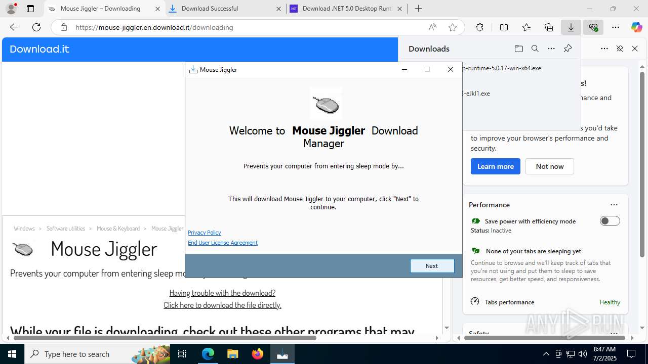The image size is (648, 364).
Task: Open Favorites list icon
Action: point(526,27)
